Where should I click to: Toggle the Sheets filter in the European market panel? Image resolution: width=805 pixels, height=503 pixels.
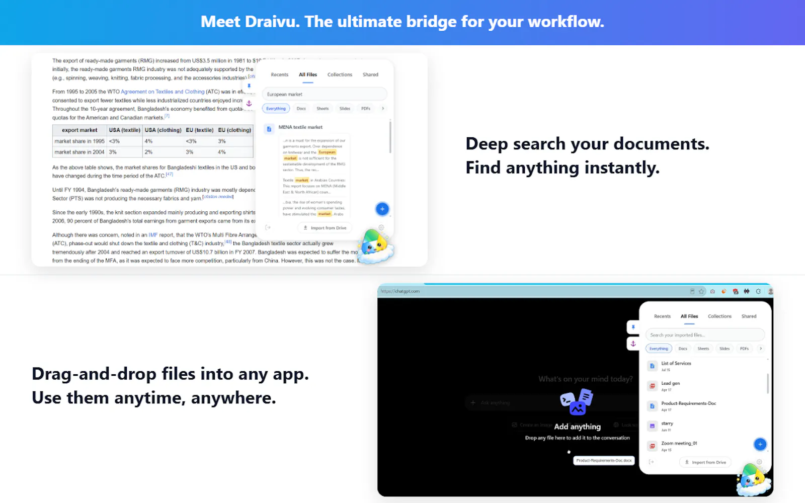[x=323, y=109]
